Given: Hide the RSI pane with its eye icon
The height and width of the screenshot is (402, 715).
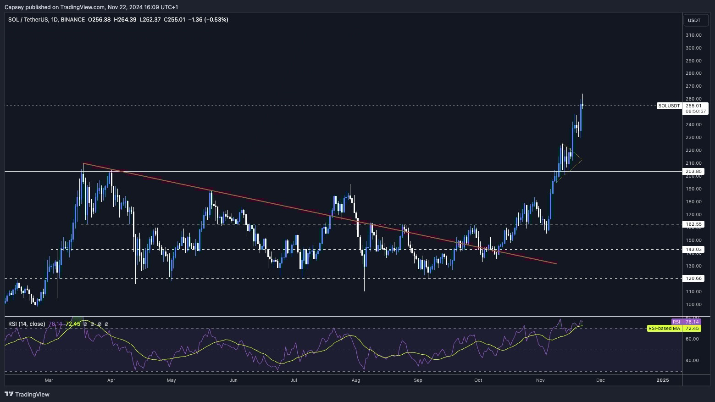Looking at the screenshot, I should click(86, 324).
